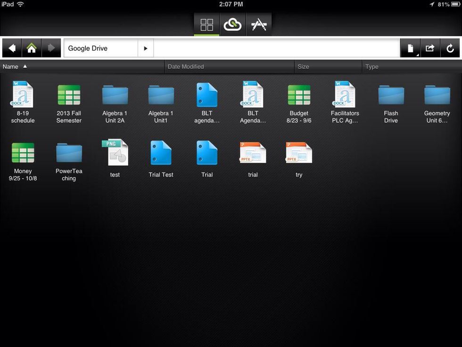This screenshot has width=462, height=347.
Task: Go forward with the right arrow
Action: coord(51,48)
